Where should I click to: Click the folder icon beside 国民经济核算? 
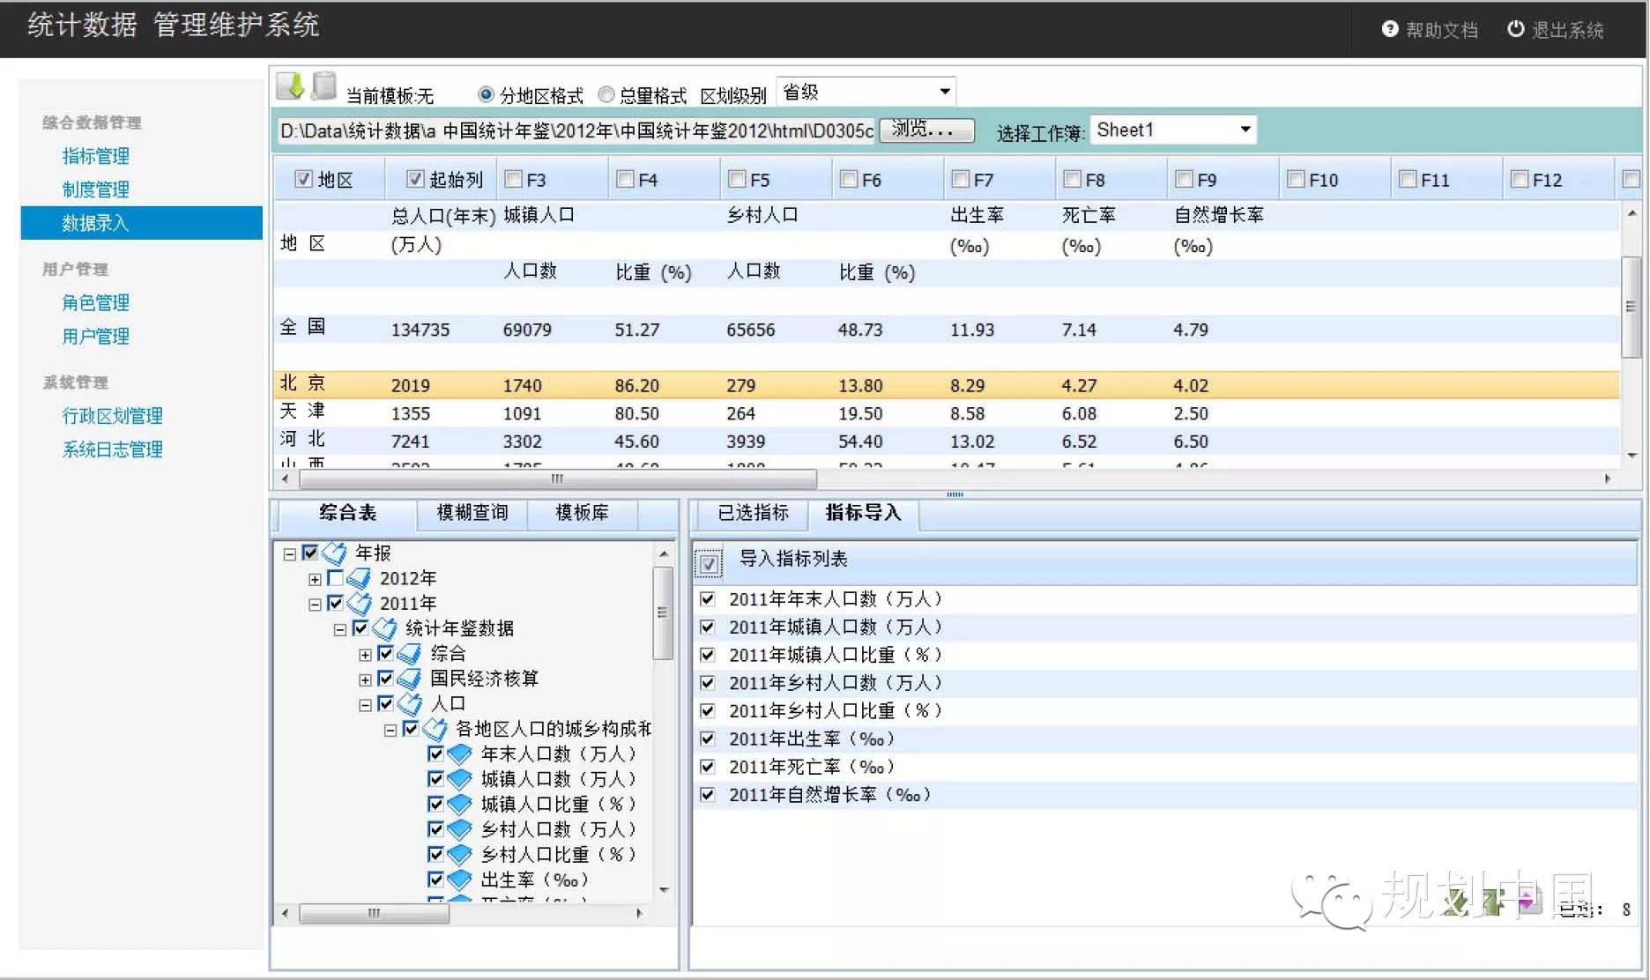click(x=409, y=679)
